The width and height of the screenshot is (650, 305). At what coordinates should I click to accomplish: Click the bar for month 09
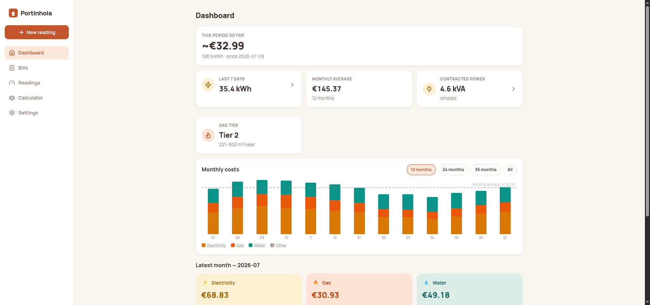262,207
